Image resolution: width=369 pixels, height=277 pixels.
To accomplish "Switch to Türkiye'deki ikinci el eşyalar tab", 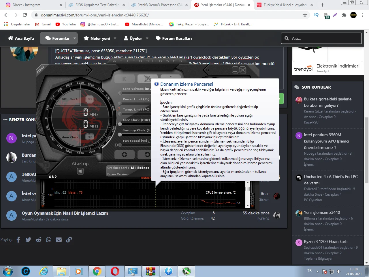I will click(x=285, y=5).
